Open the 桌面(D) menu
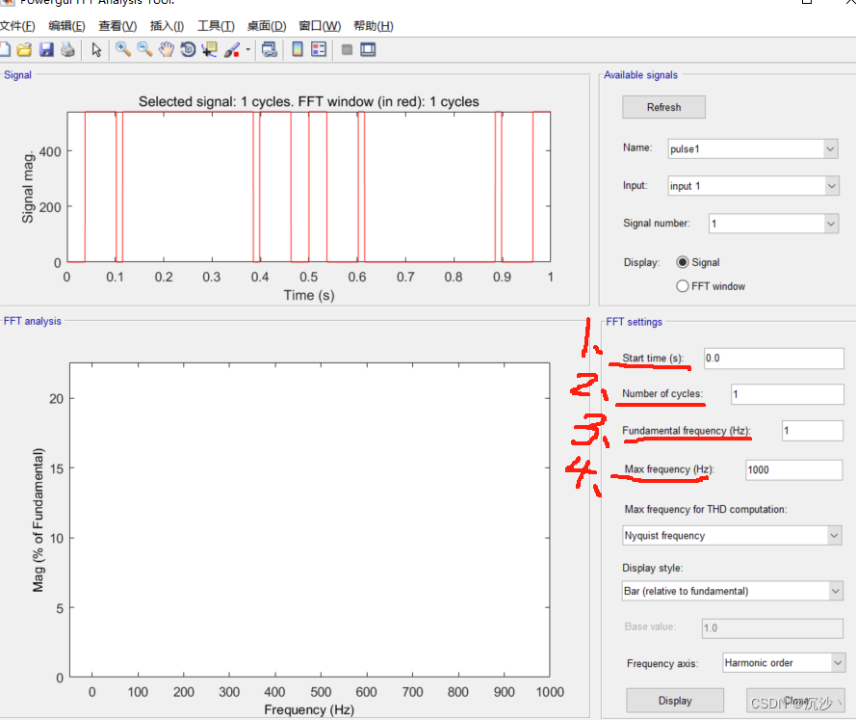Viewport: 856px width, 720px height. [267, 26]
